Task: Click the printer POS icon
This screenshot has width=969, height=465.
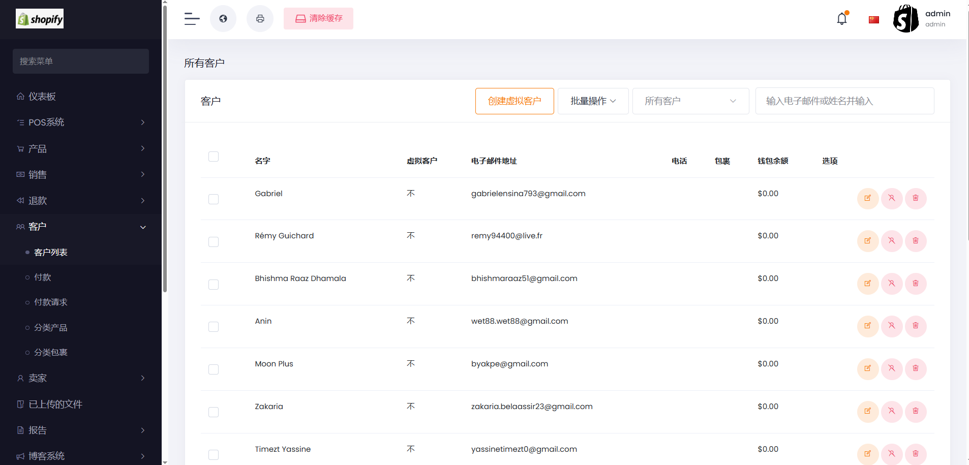Action: (260, 19)
